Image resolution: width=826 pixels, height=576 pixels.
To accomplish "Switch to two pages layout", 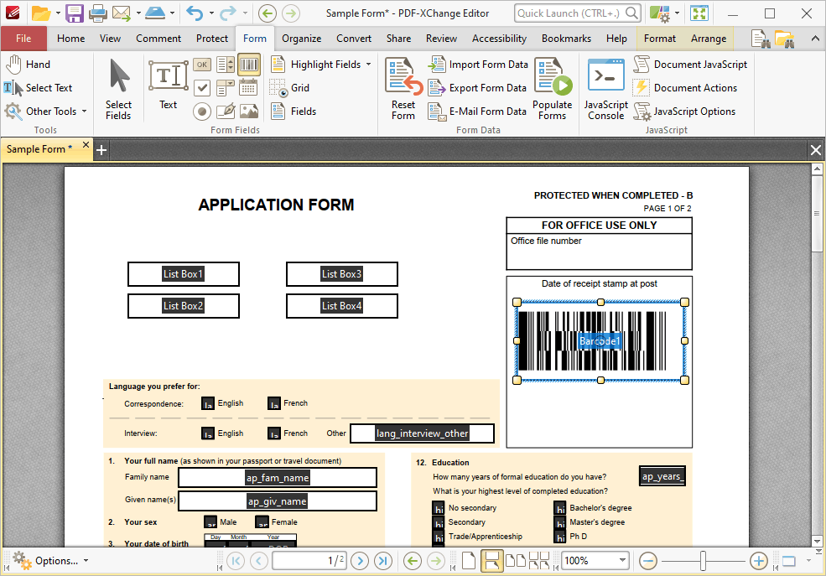I will 515,561.
